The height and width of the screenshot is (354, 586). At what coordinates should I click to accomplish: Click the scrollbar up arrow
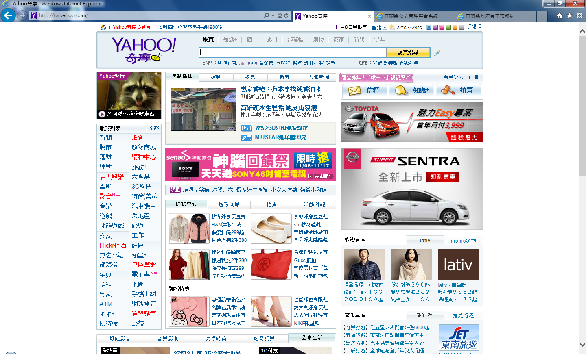pyautogui.click(x=582, y=31)
